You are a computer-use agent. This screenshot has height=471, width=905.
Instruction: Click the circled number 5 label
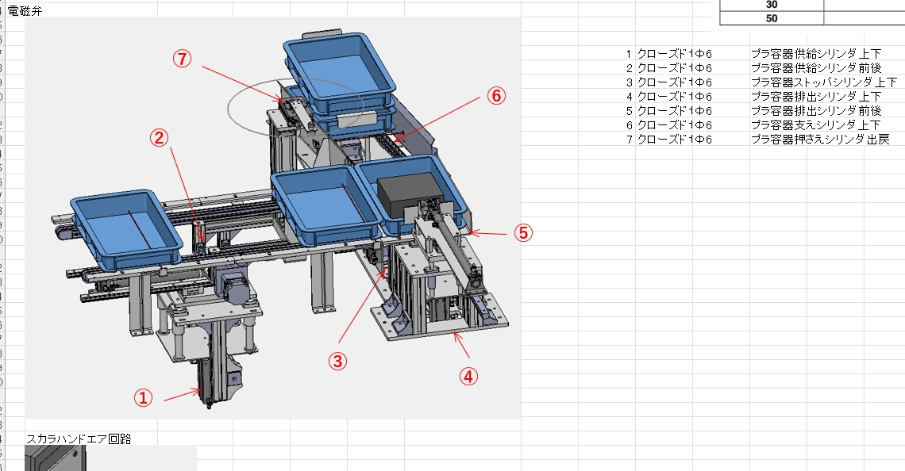click(522, 233)
